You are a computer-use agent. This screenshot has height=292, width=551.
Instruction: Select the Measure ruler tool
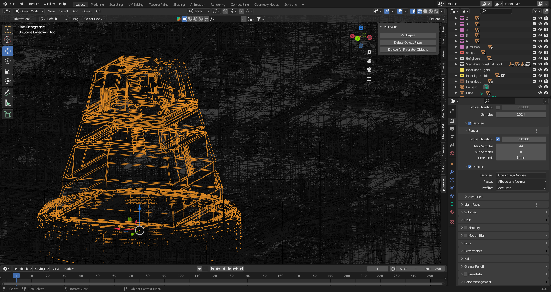click(8, 103)
